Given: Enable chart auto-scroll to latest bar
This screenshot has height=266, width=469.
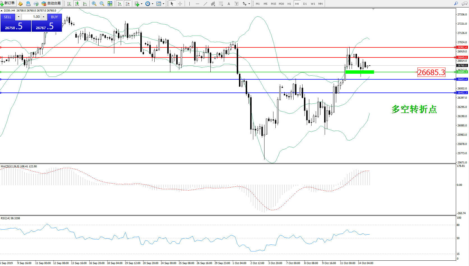Looking at the screenshot, I should tap(120, 4).
